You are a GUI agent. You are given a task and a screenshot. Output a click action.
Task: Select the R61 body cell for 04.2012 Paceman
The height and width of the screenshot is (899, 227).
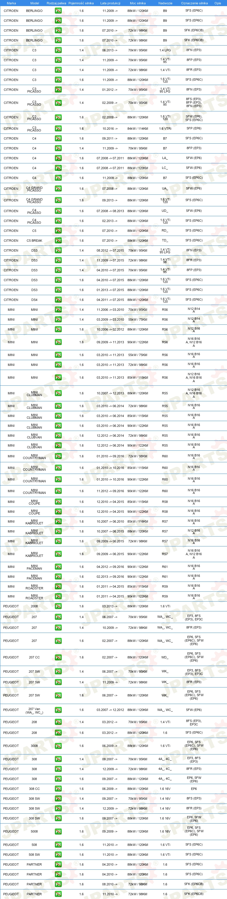[165, 567]
